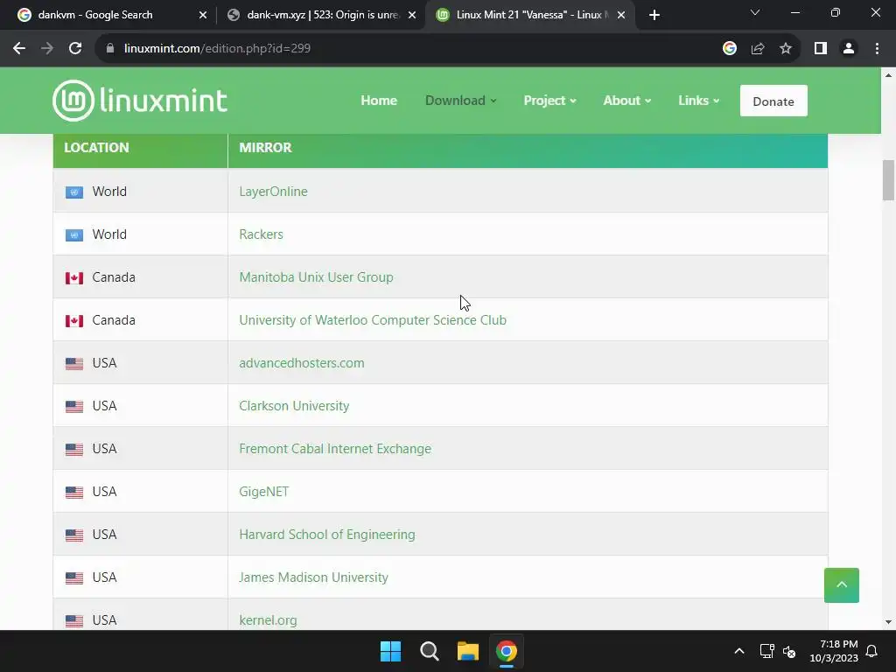This screenshot has height=672, width=896.
Task: Share this page using share icon
Action: coord(758,49)
